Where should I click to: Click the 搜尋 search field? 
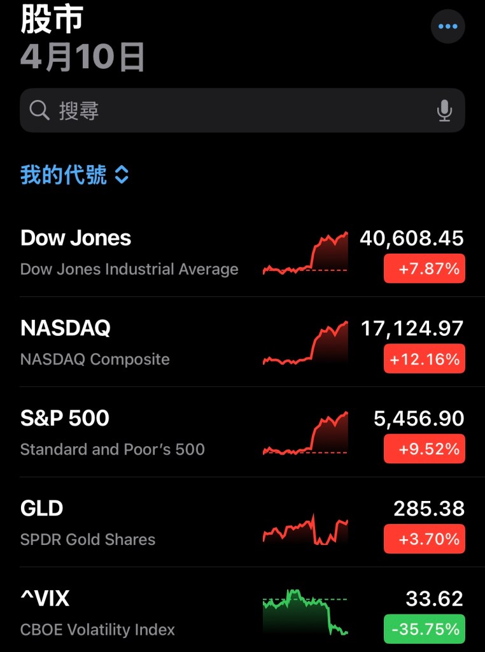coord(242,111)
